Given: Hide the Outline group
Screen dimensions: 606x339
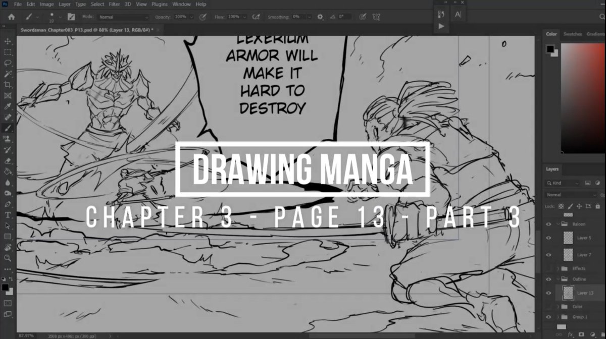Looking at the screenshot, I should coord(549,279).
